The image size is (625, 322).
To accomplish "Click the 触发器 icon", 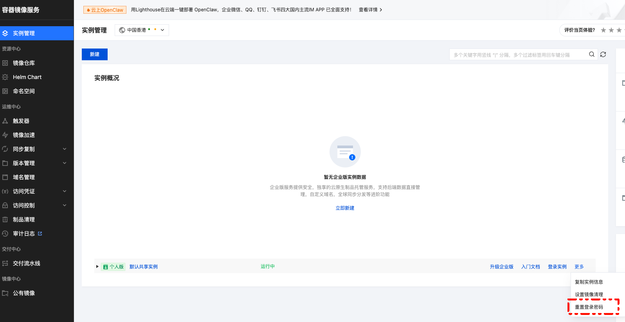I will pyautogui.click(x=5, y=121).
